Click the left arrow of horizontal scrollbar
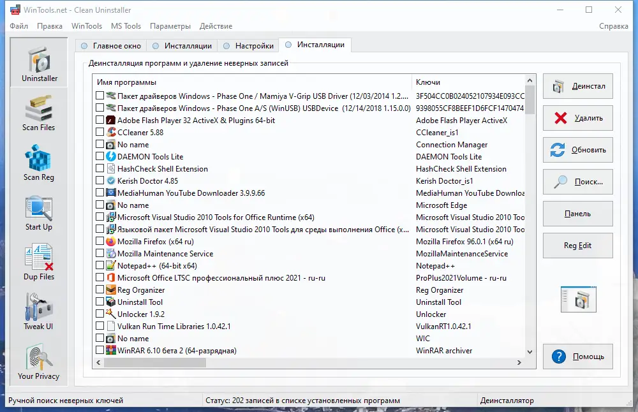The image size is (638, 412). click(98, 362)
